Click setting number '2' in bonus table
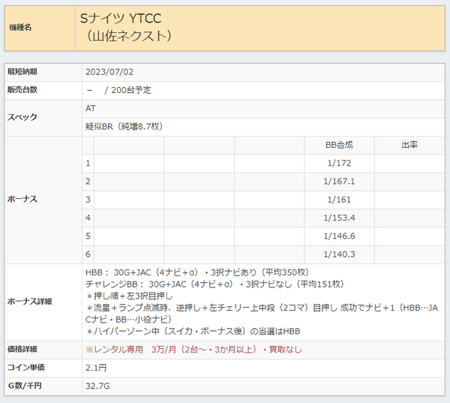The height and width of the screenshot is (403, 450). tap(88, 182)
